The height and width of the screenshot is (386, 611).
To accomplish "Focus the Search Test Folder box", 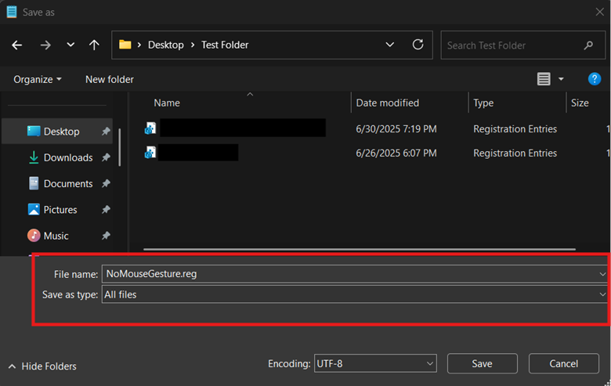I will coord(523,45).
